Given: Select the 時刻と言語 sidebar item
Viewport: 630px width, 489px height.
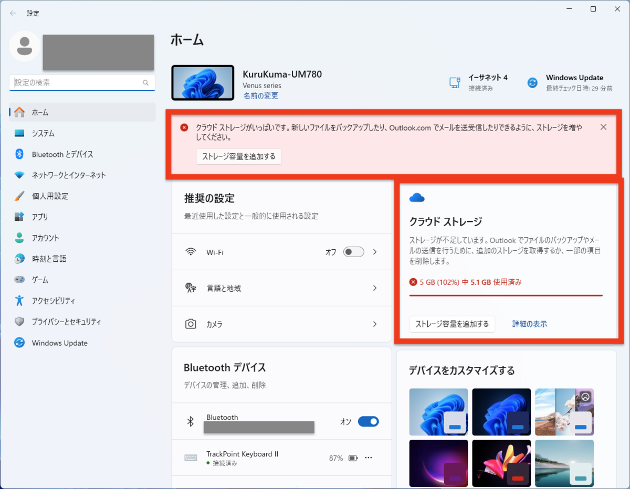Looking at the screenshot, I should 82,259.
